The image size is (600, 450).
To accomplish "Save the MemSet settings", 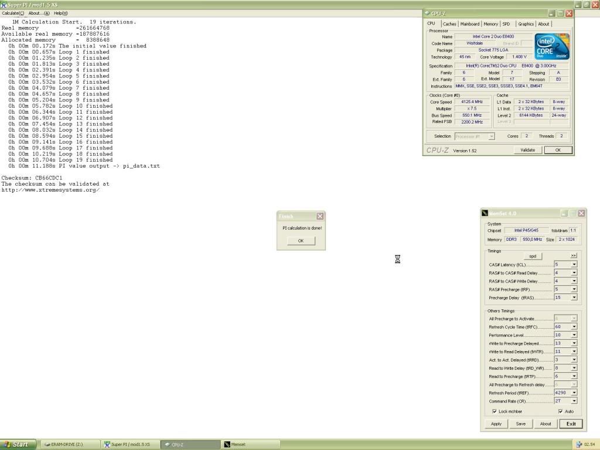I will pyautogui.click(x=520, y=424).
